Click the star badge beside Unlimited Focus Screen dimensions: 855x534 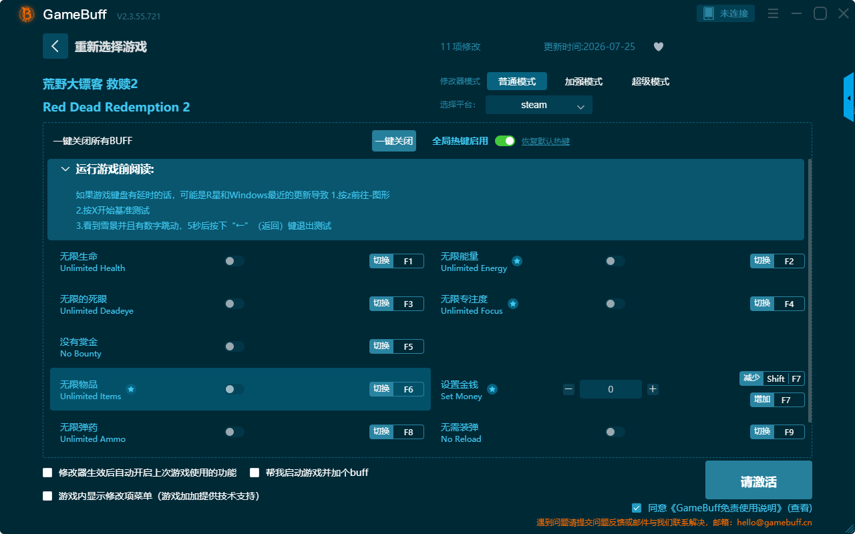pyautogui.click(x=513, y=304)
